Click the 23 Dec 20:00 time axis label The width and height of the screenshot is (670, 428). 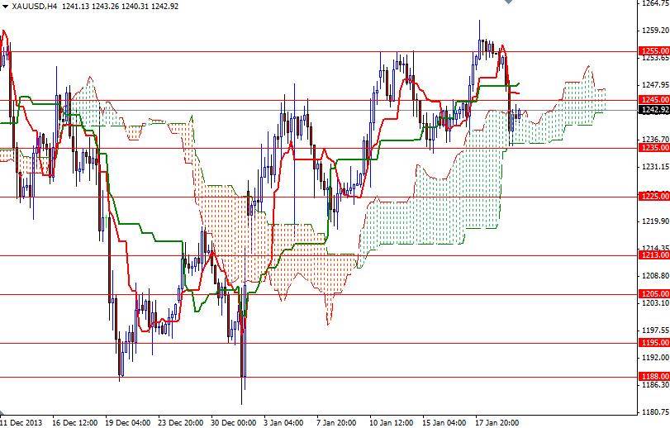point(180,422)
